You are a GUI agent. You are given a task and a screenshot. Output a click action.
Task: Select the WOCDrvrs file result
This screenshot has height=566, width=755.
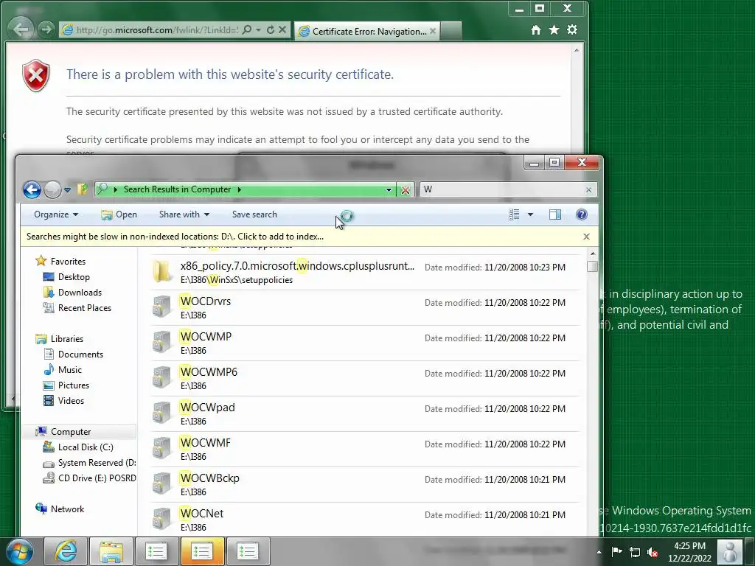tap(365, 307)
